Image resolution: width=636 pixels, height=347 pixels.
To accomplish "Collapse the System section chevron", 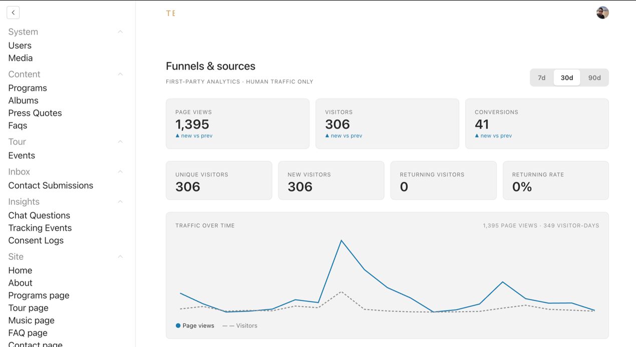I will [120, 32].
